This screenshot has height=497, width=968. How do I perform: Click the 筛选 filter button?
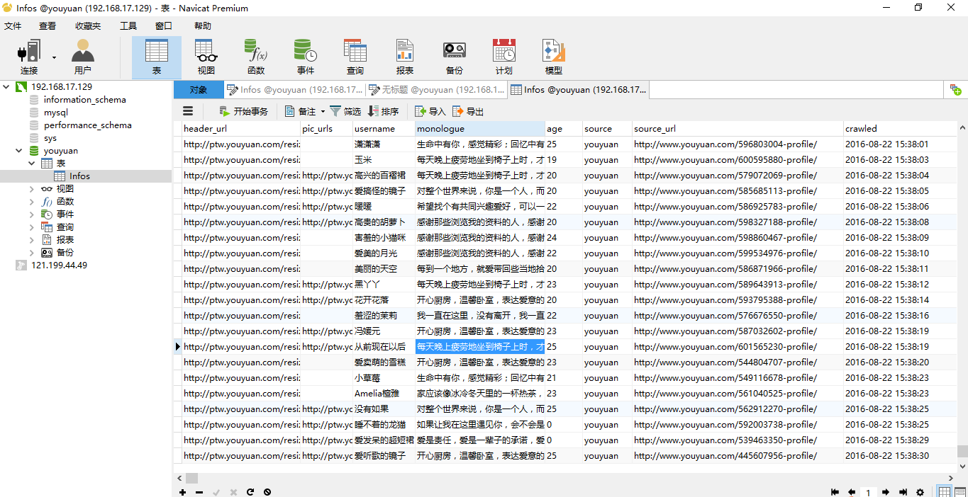(345, 111)
